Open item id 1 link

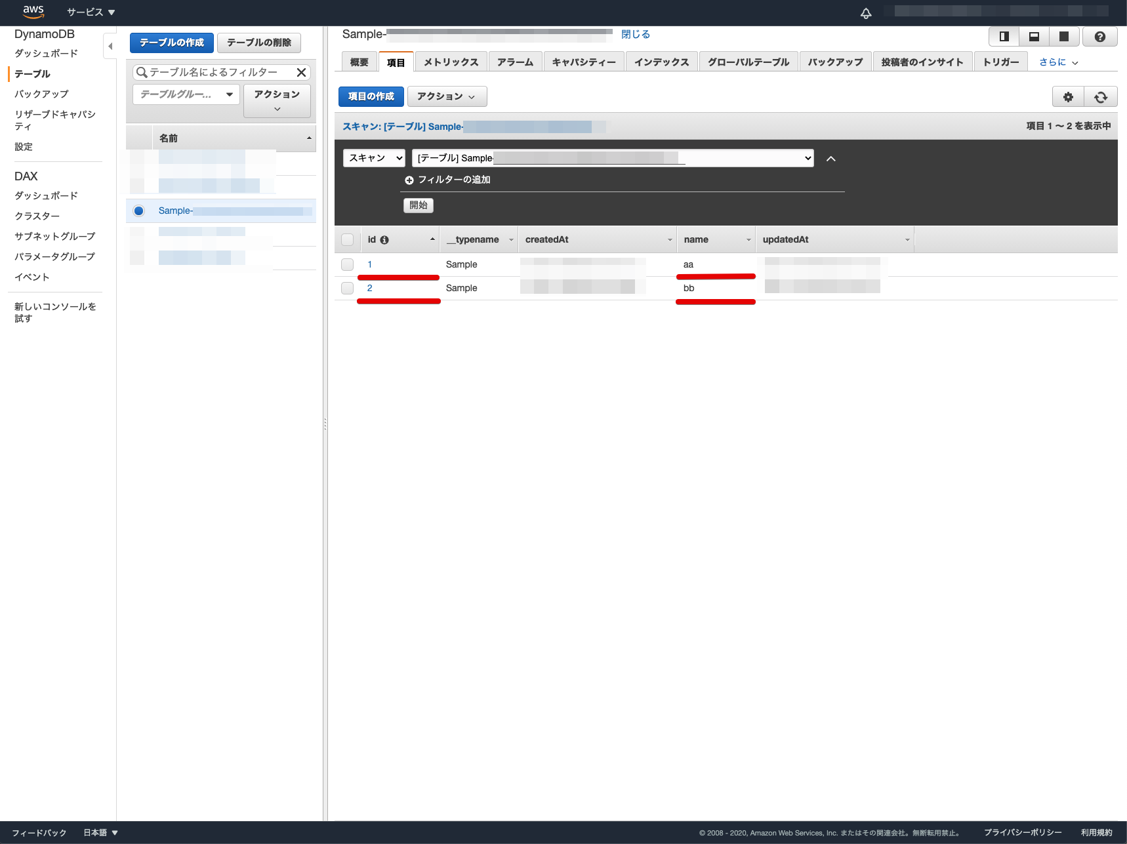[x=369, y=265]
